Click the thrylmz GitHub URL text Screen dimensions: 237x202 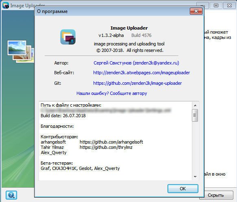[106, 147]
